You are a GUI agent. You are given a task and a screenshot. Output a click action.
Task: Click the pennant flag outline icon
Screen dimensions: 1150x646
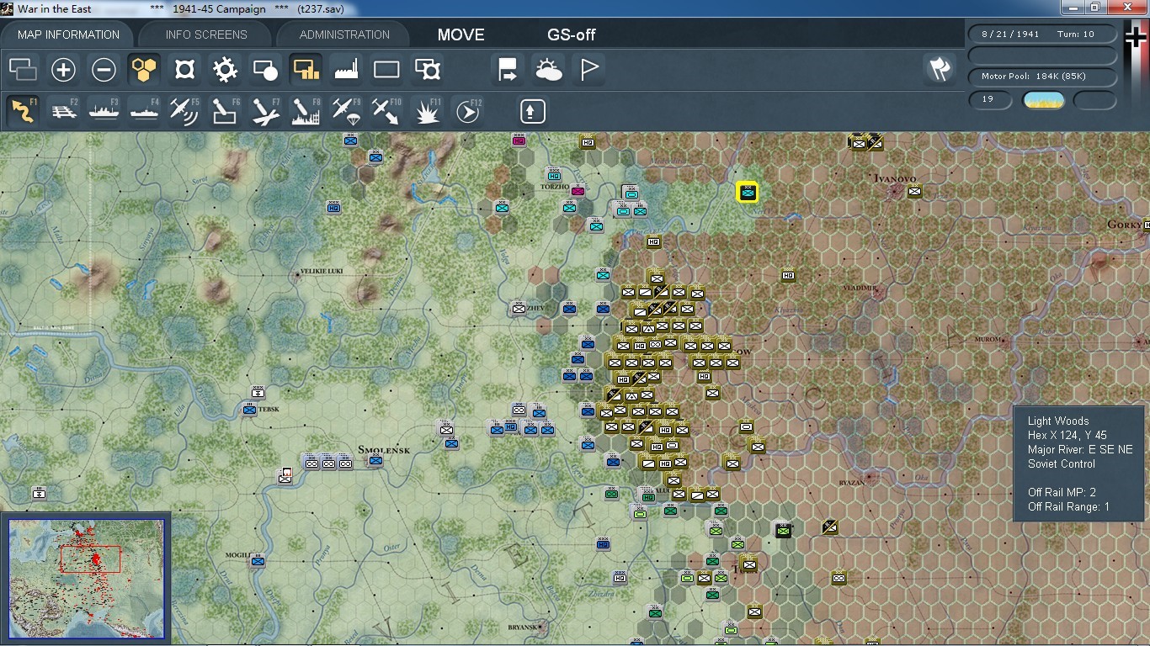click(x=588, y=70)
